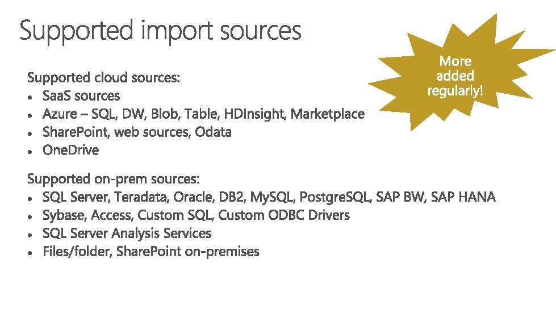Click 'SQL Server, Teradata' text
The width and height of the screenshot is (556, 313).
pyautogui.click(x=105, y=197)
